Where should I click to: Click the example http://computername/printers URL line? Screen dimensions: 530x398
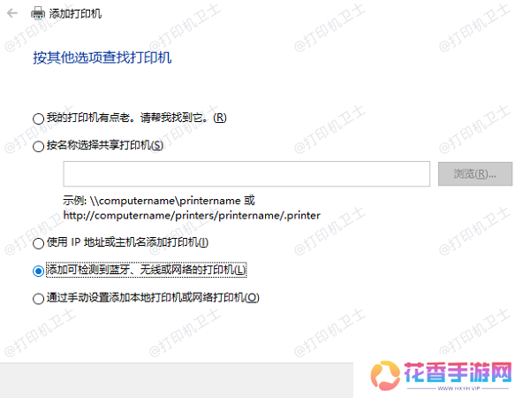tap(192, 215)
